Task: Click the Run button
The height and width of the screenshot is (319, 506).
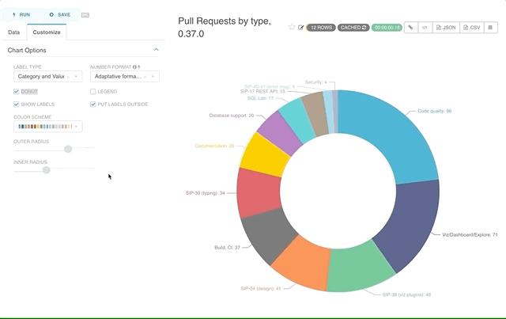Action: [x=21, y=14]
